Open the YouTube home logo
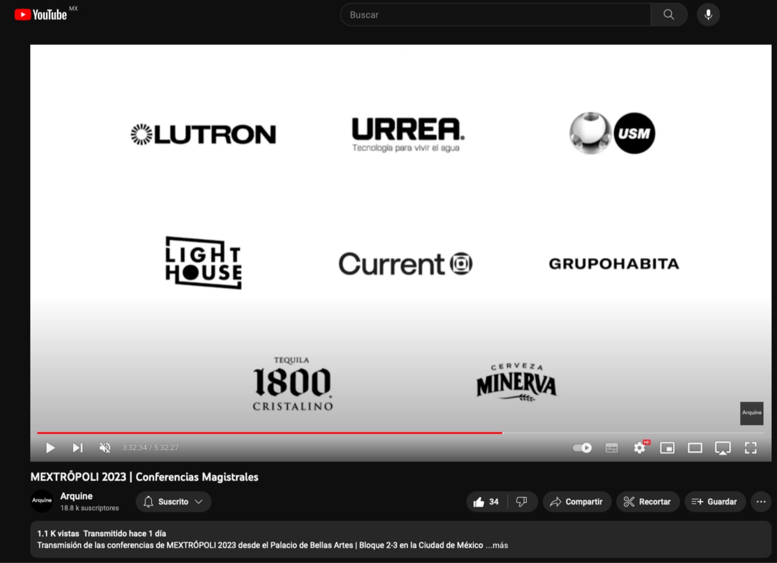 41,15
